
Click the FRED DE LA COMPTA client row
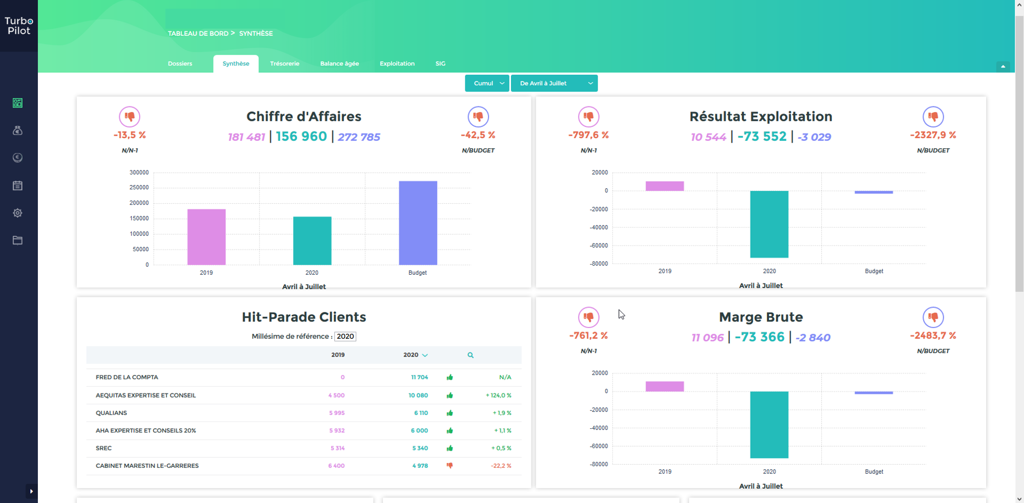[127, 378]
